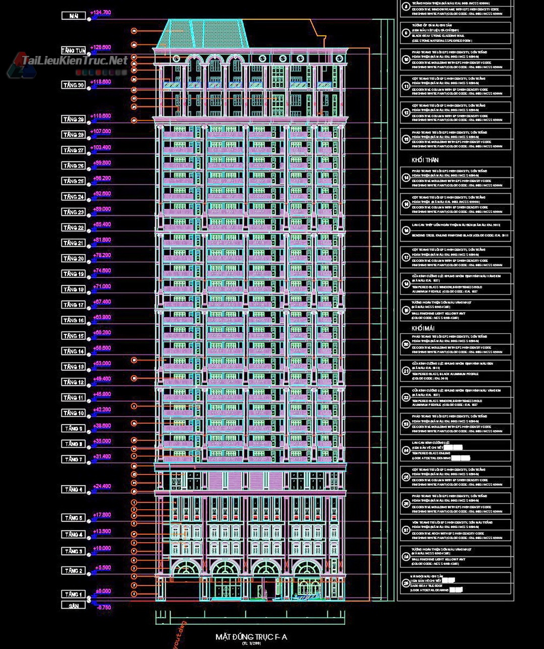
Task: Select the TẦNG TUM level label
Action: click(x=74, y=51)
